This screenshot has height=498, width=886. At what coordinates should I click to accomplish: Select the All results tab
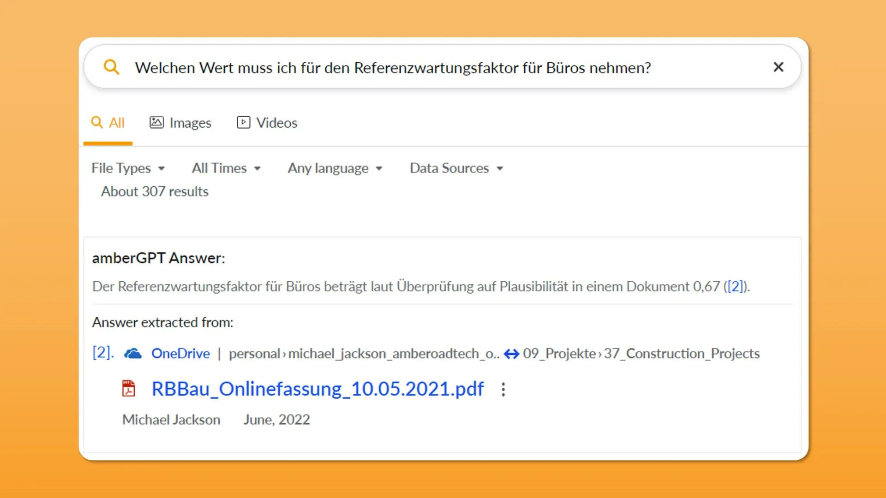(108, 122)
